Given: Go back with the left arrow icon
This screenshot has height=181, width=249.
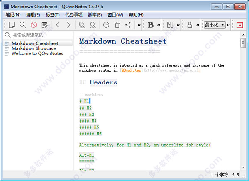Looking at the screenshot, I should point(58,25).
